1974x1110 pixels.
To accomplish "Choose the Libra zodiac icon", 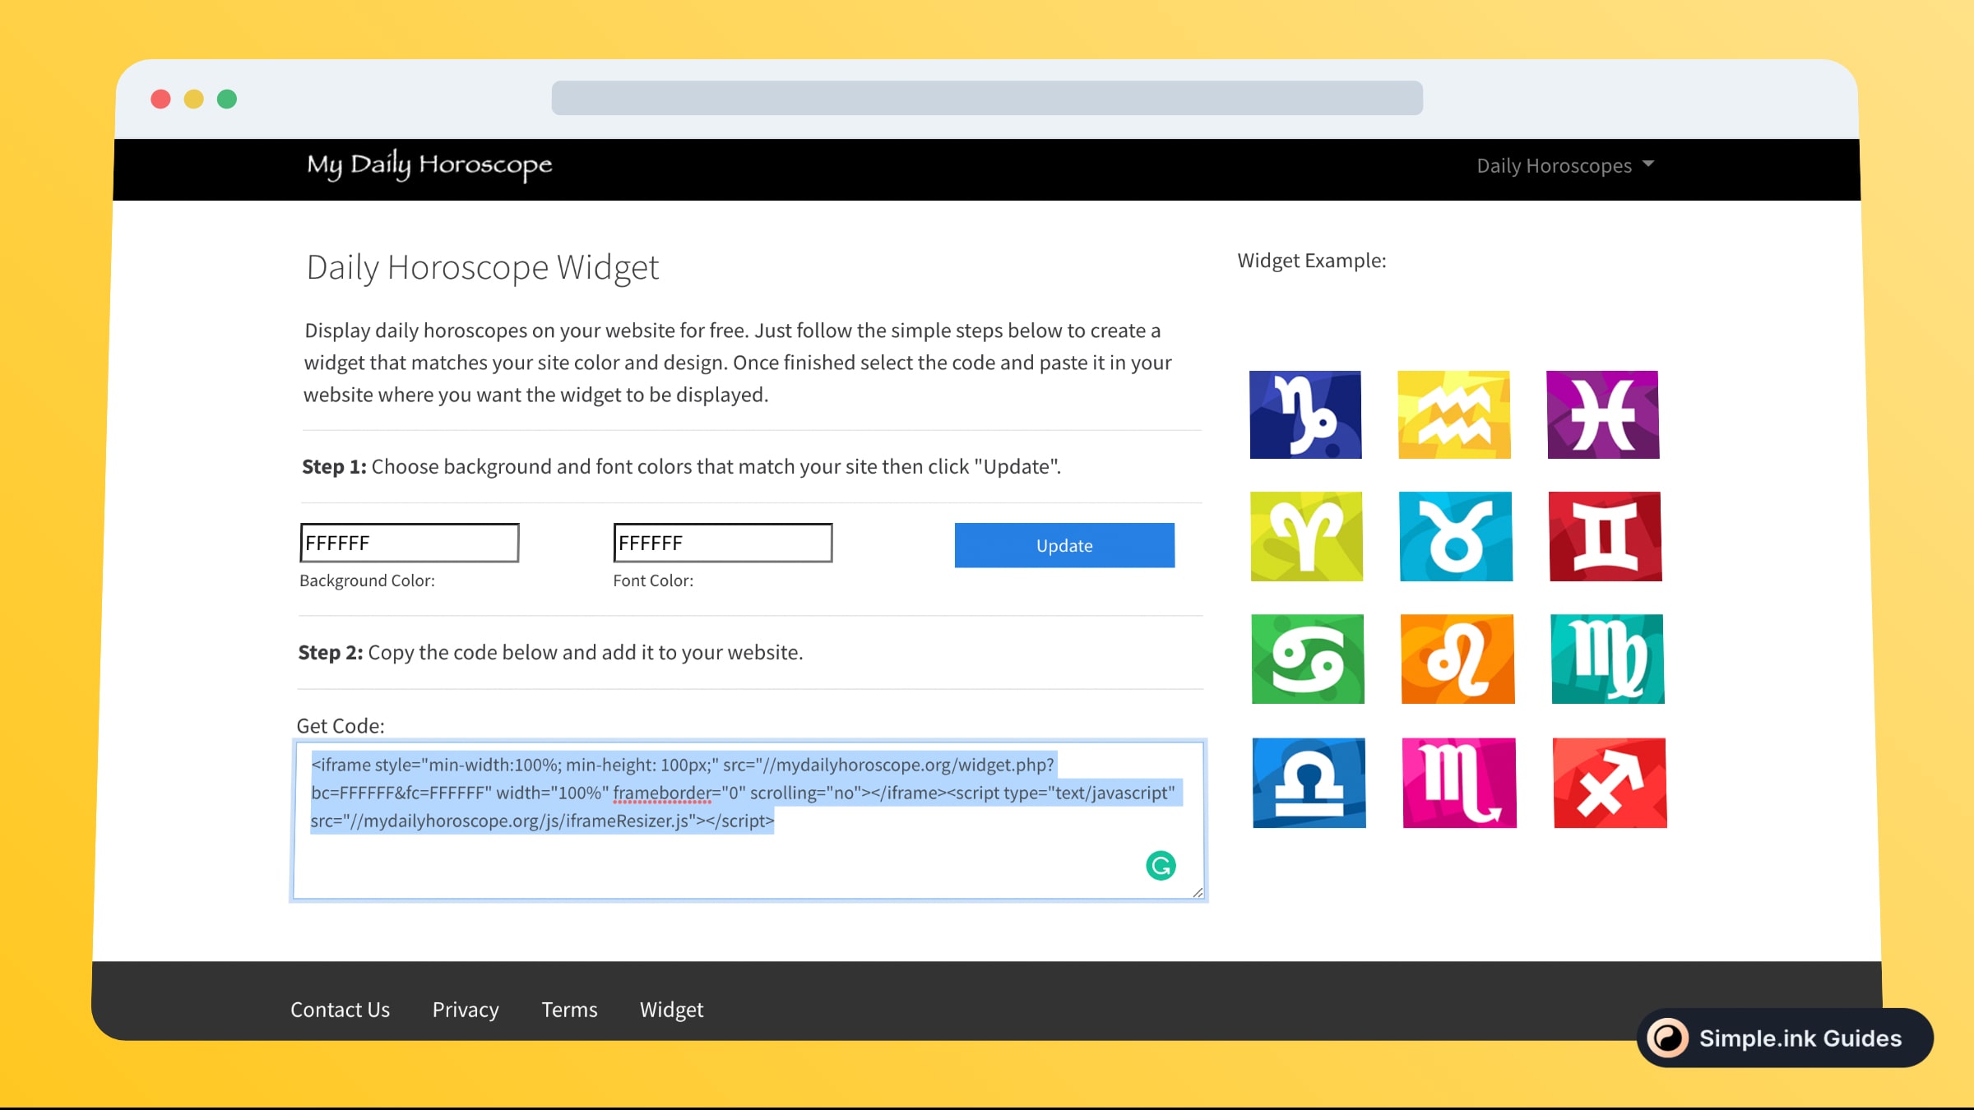I will pos(1309,783).
